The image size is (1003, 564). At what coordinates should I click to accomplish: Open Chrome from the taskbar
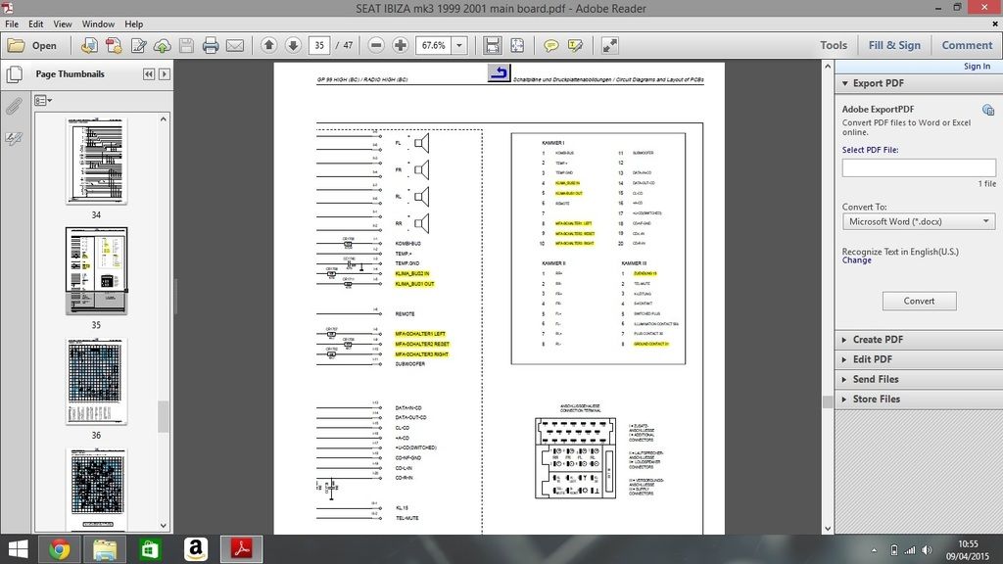pyautogui.click(x=60, y=549)
